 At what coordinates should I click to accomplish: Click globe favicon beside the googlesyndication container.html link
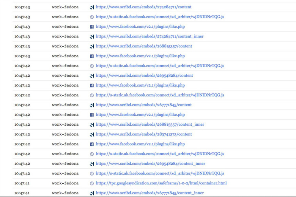pyautogui.click(x=92, y=183)
